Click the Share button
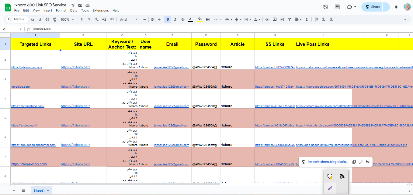 click(373, 7)
